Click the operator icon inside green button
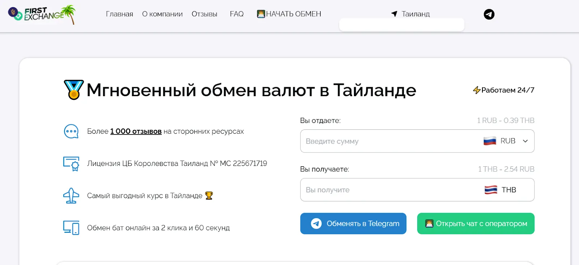The width and height of the screenshot is (579, 265). click(x=429, y=223)
